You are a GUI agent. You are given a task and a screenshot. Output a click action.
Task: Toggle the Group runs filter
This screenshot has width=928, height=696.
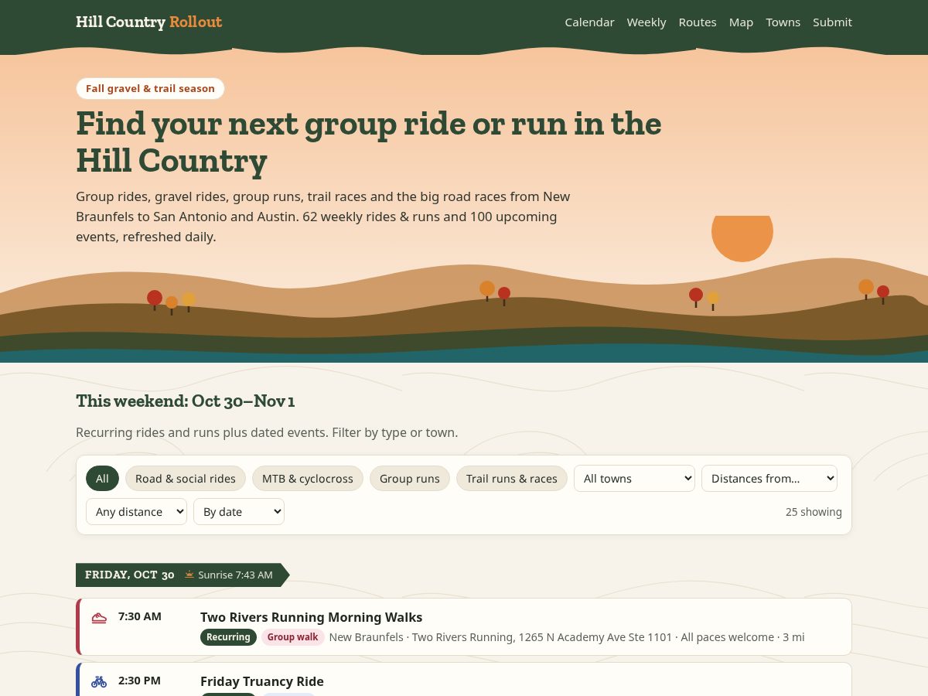pos(410,479)
